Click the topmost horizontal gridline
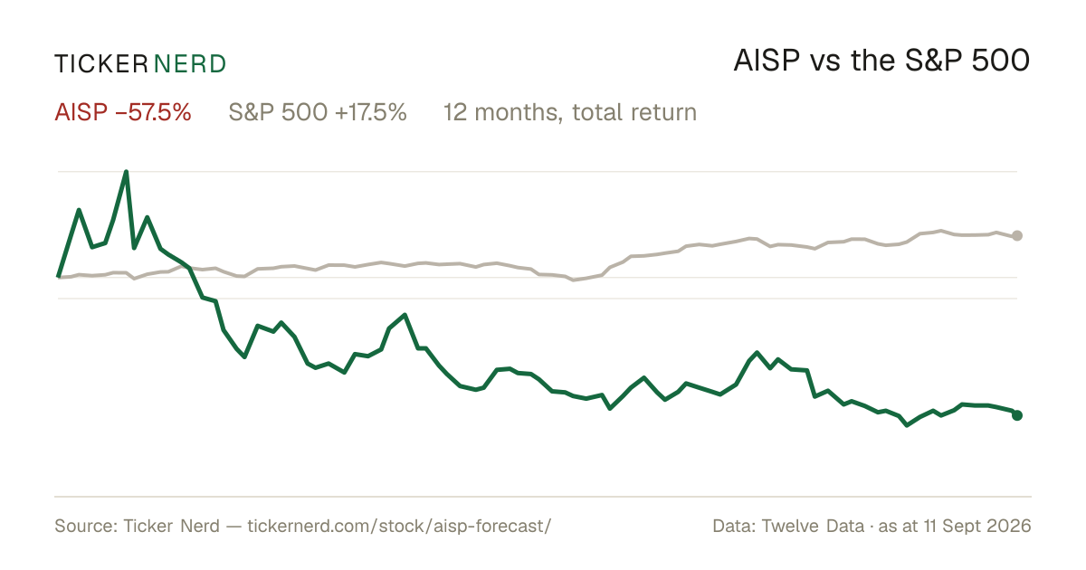1086x570 pixels. (538, 171)
